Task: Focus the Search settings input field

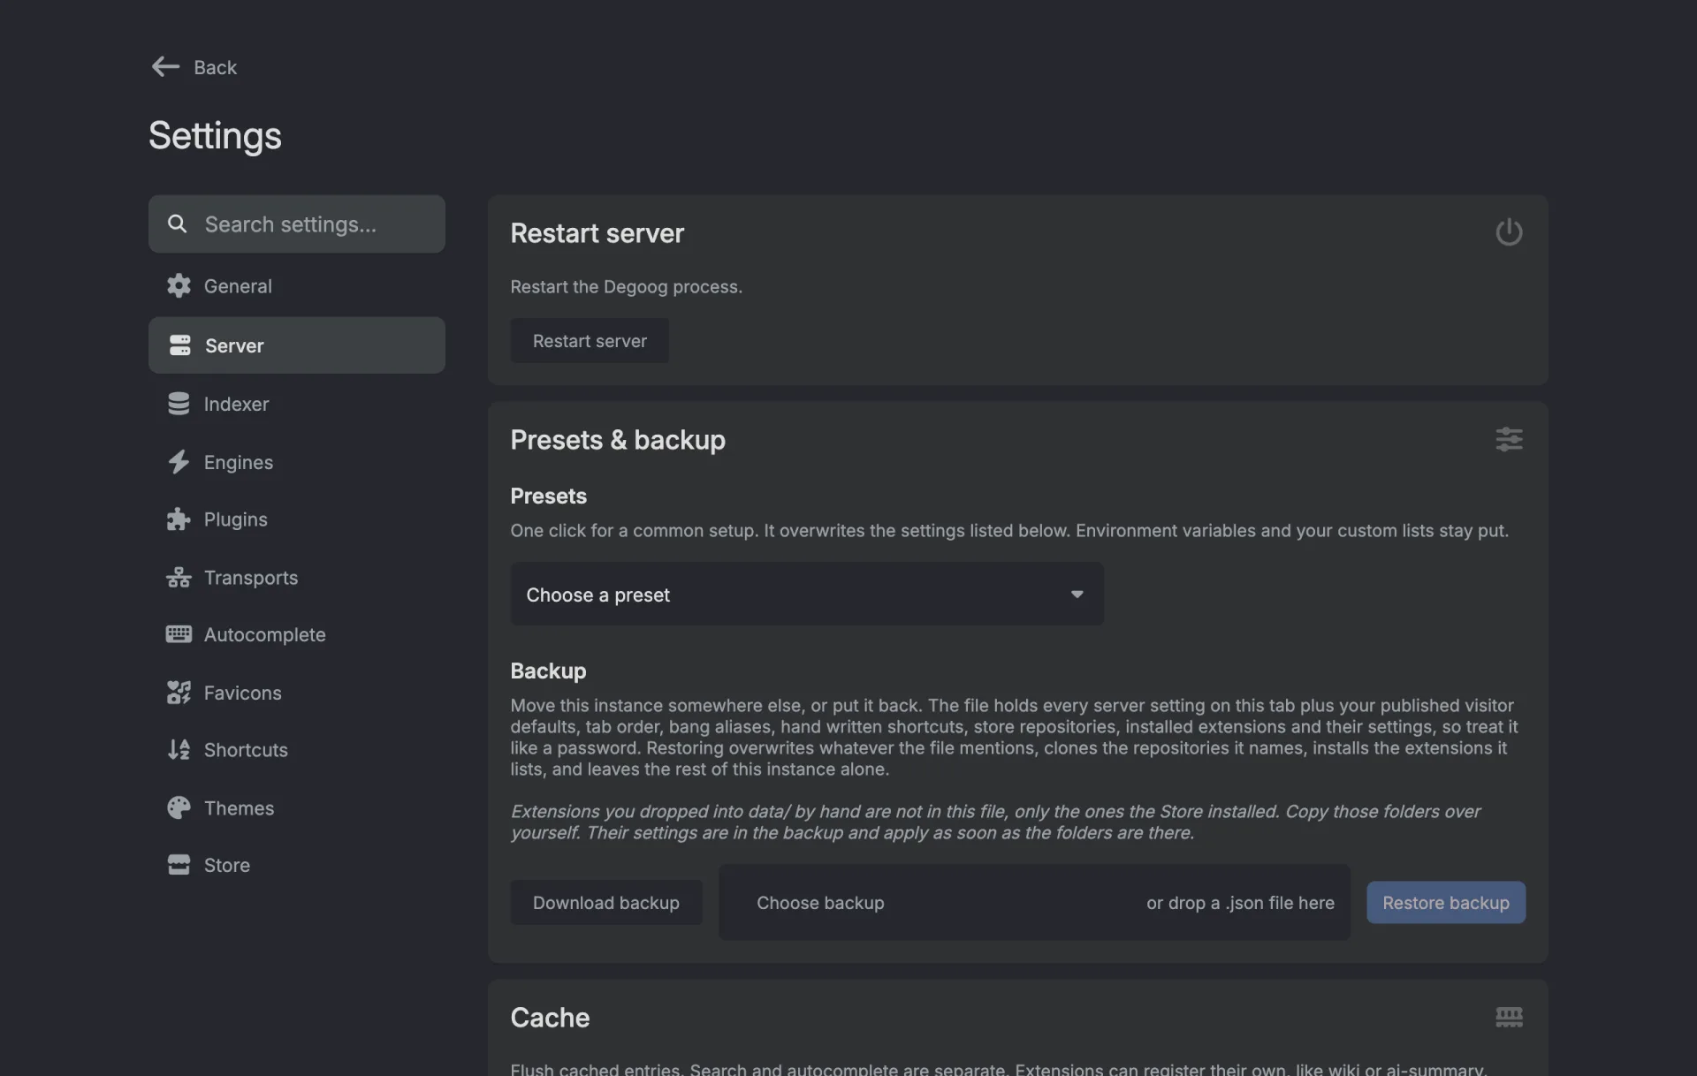Action: (x=297, y=224)
